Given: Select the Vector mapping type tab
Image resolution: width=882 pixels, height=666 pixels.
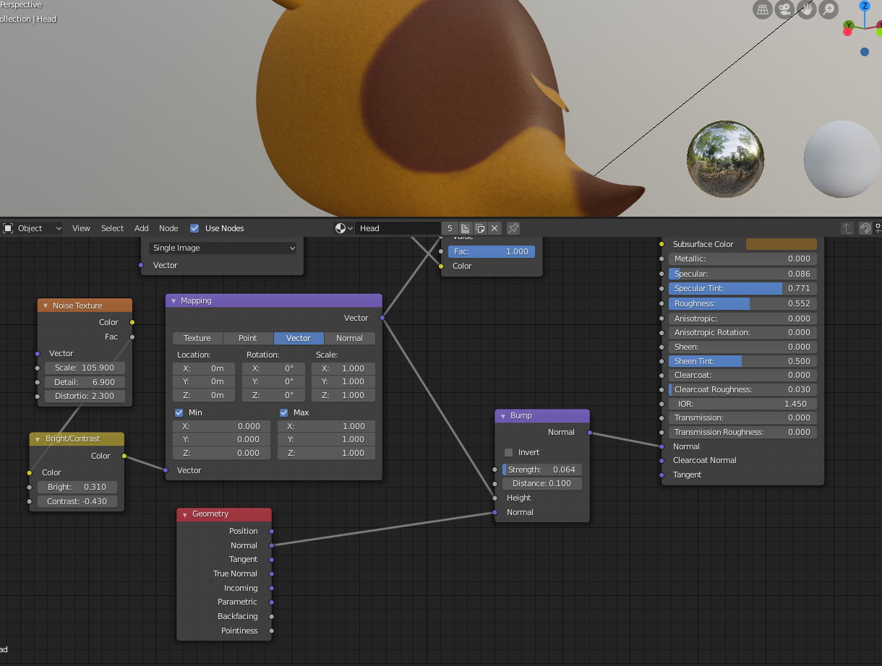Looking at the screenshot, I should (x=299, y=338).
